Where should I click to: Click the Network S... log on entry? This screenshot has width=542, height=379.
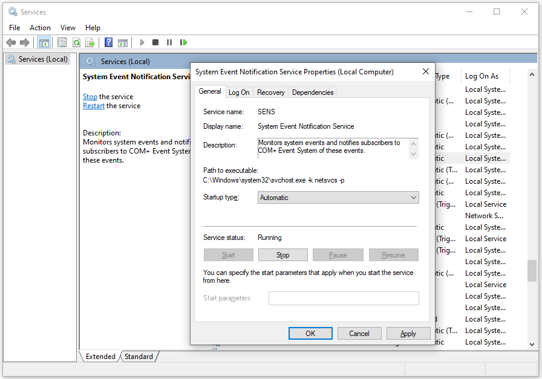click(484, 216)
